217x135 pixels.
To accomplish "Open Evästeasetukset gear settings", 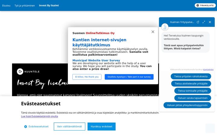I will point(36,127).
